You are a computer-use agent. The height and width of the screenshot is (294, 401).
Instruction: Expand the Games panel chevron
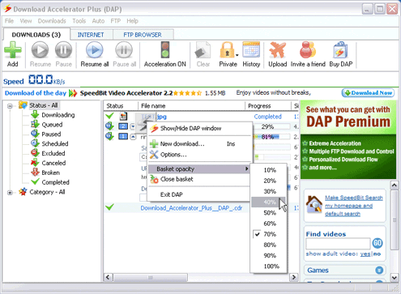click(379, 271)
